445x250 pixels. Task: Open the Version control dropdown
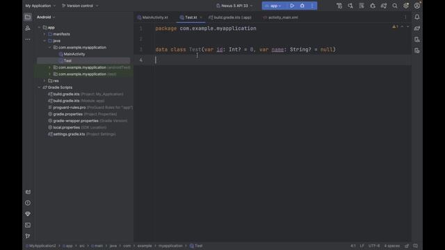(80, 6)
